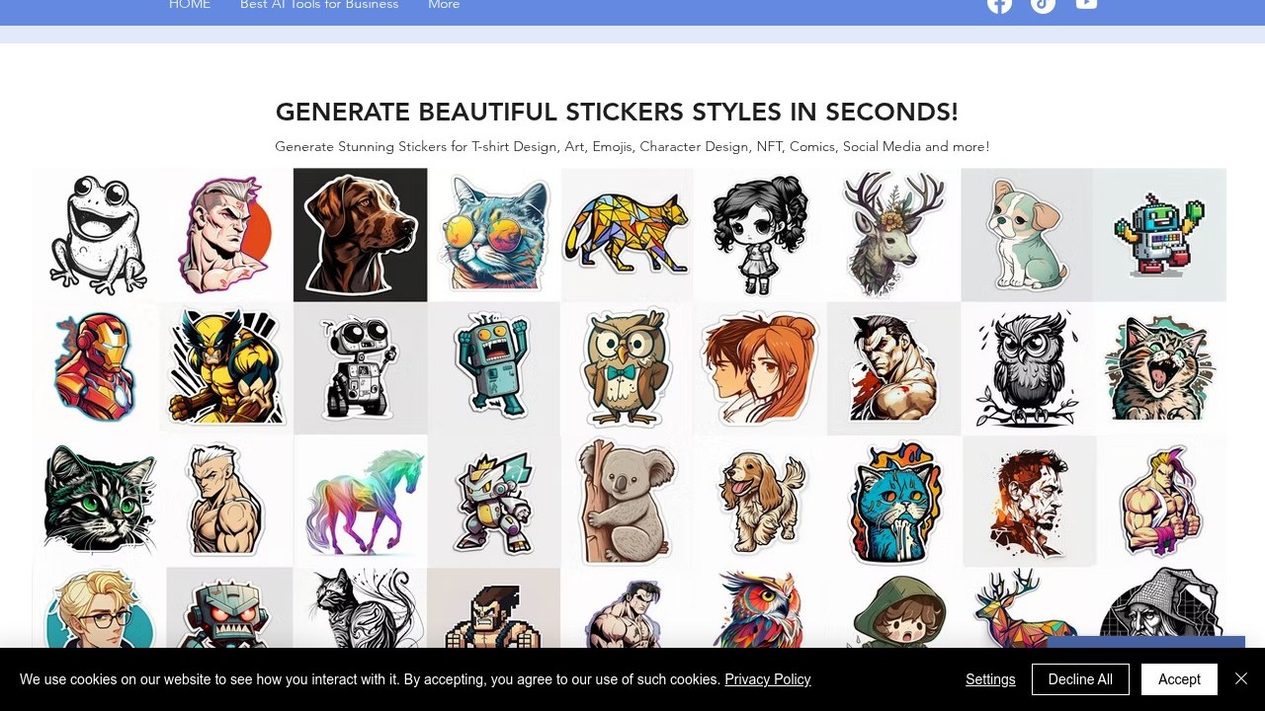Pick the pixel robot sticker
1265x711 pixels.
(x=1159, y=235)
